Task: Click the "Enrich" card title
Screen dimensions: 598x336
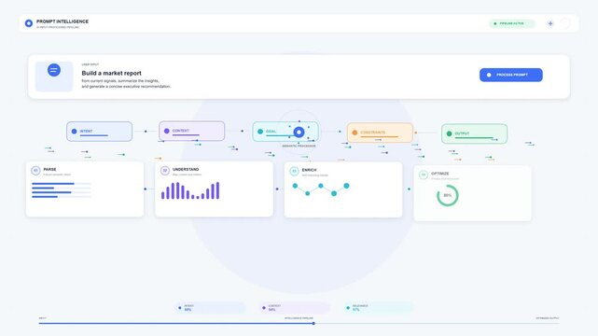Action: pos(309,170)
